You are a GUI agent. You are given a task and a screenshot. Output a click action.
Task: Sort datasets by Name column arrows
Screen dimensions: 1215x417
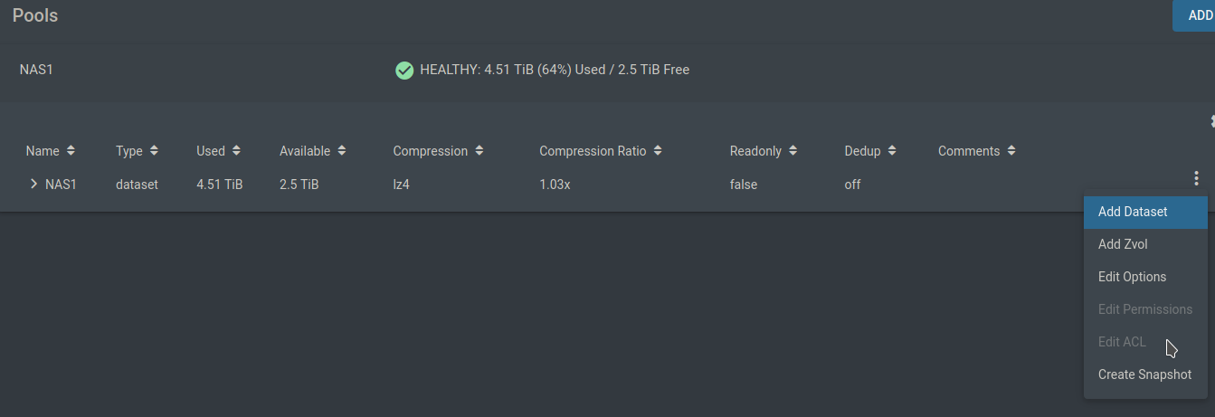(x=71, y=151)
